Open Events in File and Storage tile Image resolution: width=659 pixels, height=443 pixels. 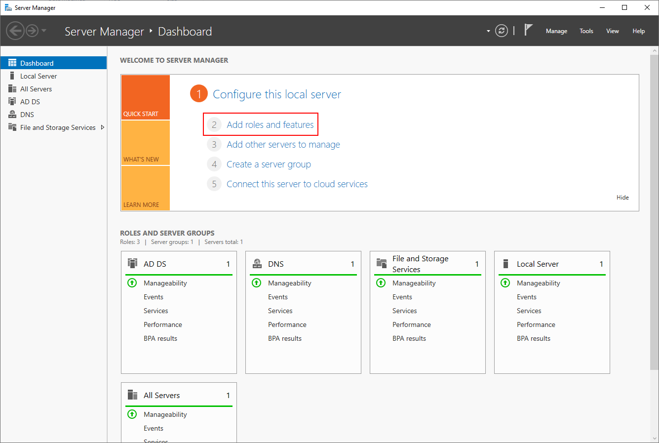(402, 297)
